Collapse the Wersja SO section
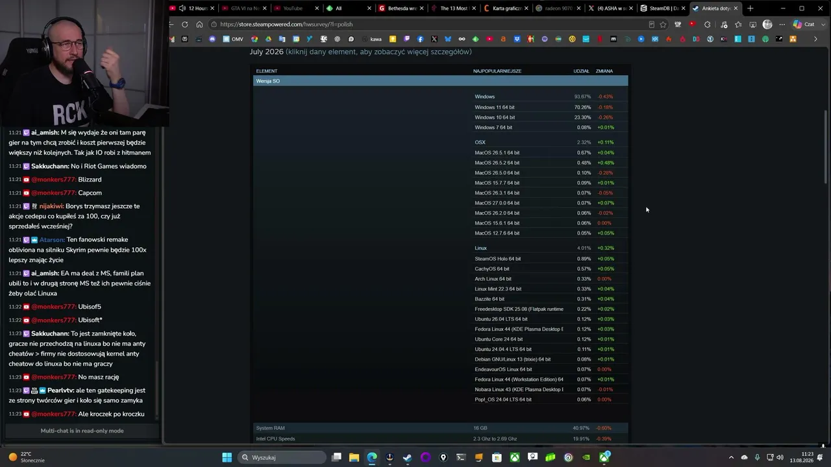 coord(441,81)
